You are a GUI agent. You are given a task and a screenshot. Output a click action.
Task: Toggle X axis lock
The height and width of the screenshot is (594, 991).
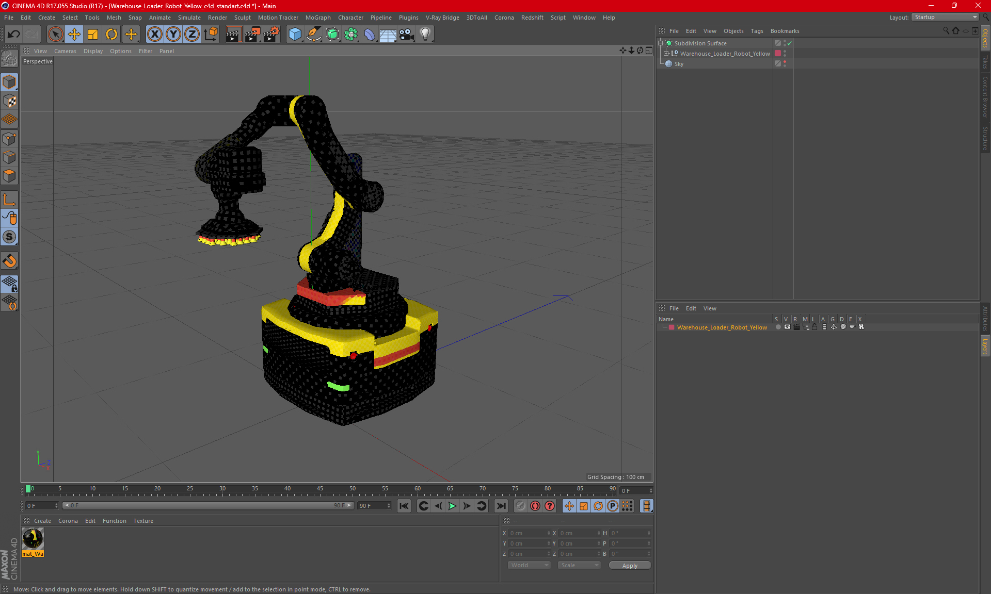click(154, 35)
